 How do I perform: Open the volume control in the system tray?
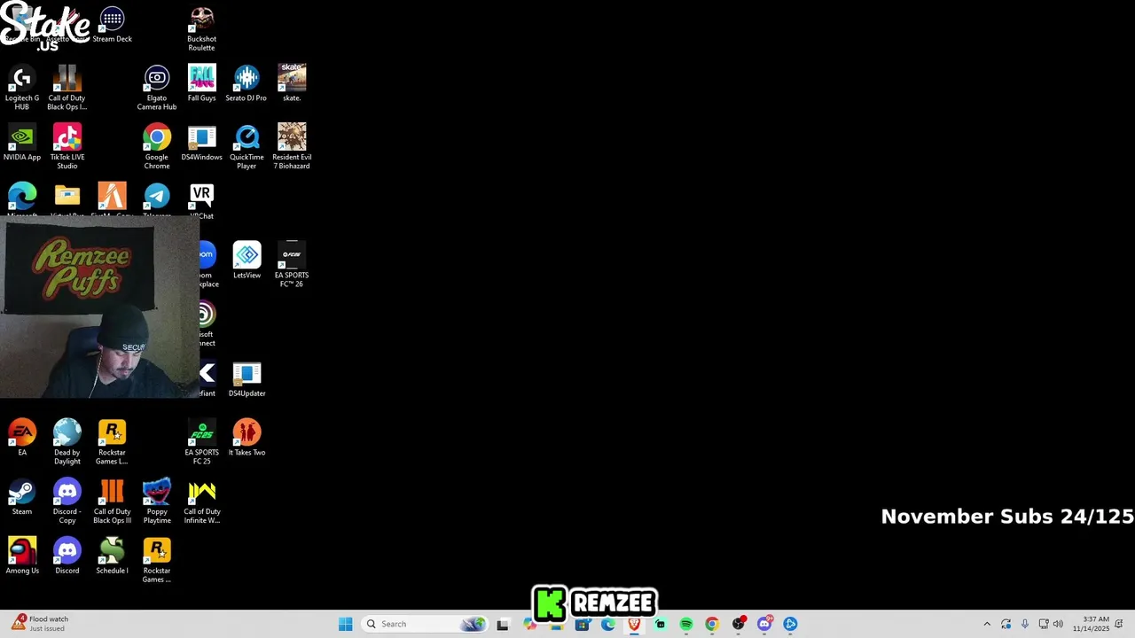[x=1058, y=624]
